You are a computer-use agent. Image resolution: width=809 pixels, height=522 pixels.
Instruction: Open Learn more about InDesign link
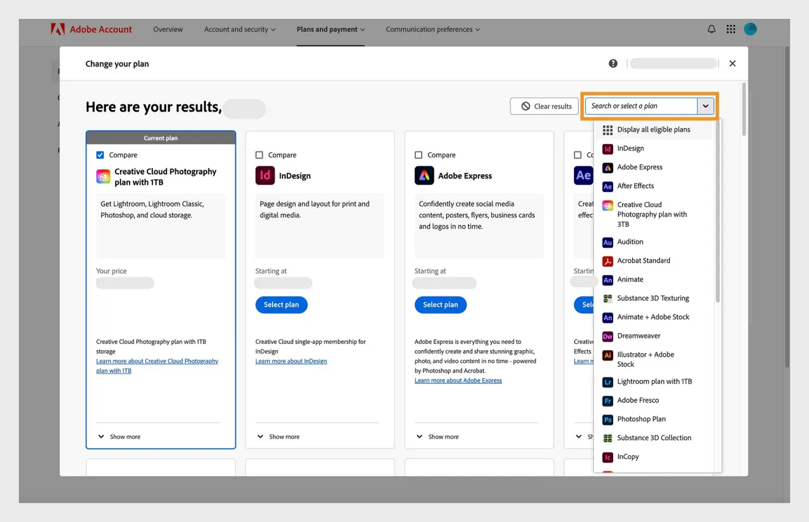coord(291,362)
